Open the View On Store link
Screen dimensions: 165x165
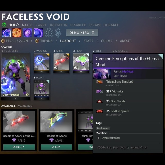(x=25, y=106)
